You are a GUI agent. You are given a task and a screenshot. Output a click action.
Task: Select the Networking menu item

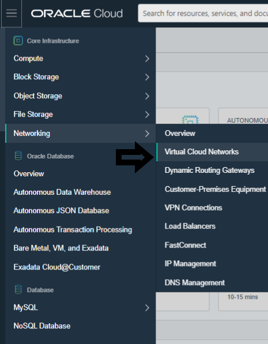pos(81,134)
